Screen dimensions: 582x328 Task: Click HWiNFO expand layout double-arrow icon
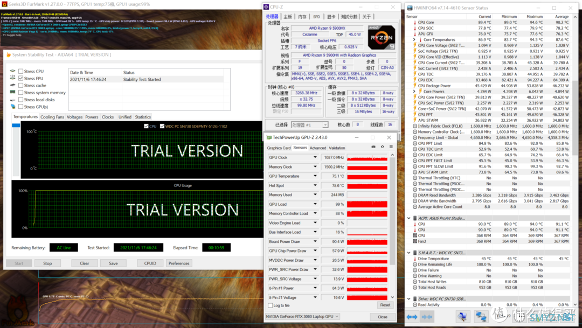[x=412, y=317]
